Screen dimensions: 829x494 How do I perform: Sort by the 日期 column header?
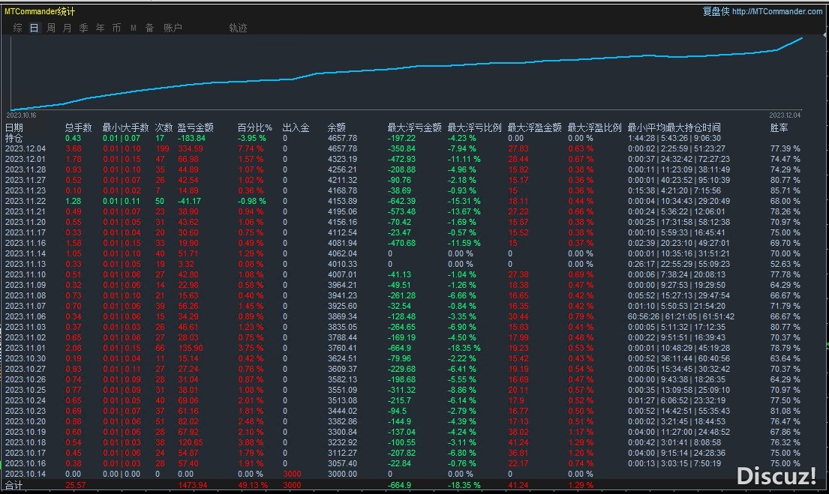click(x=14, y=127)
